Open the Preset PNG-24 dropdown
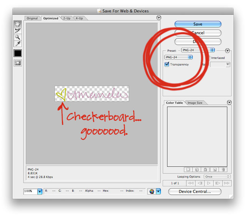 coord(198,50)
